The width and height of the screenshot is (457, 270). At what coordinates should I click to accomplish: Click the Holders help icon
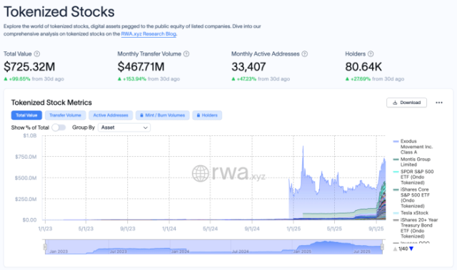coord(371,53)
